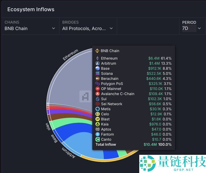Click the Arbitrum icon in the list
206x173 pixels.
pyautogui.click(x=97, y=63)
